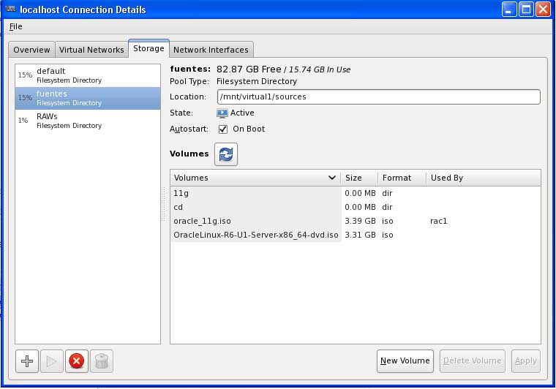This screenshot has width=556, height=389.
Task: Click the Size column header
Action: [x=359, y=178]
